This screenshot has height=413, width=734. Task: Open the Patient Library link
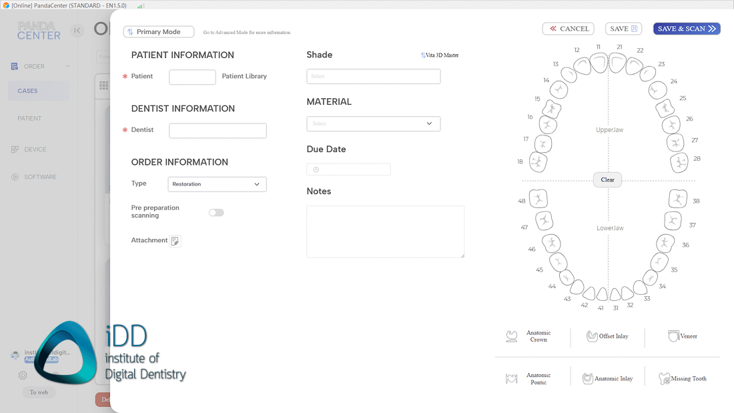tap(244, 77)
